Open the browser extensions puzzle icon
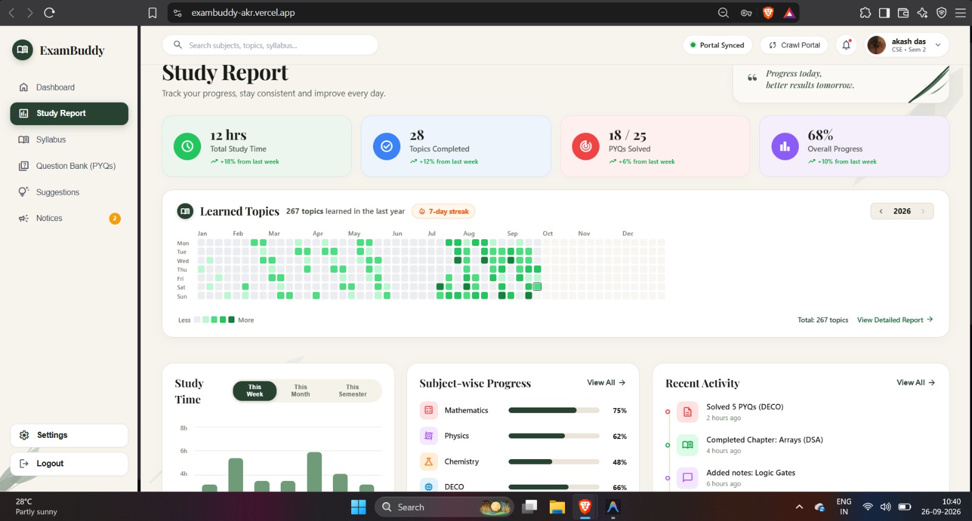Viewport: 972px width, 521px height. pyautogui.click(x=865, y=13)
